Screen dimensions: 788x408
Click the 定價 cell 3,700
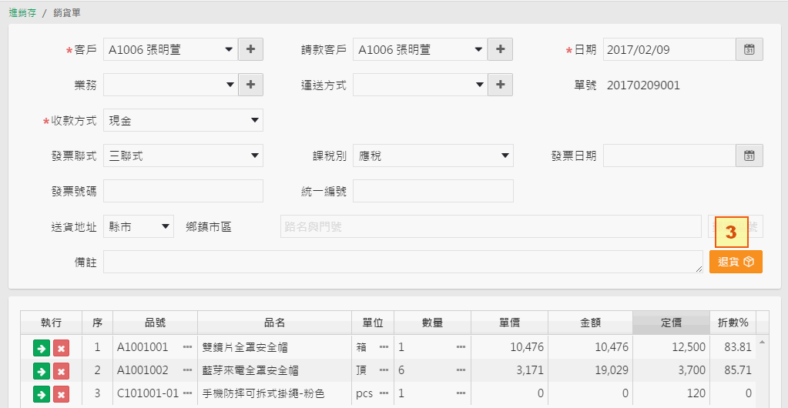click(x=671, y=371)
